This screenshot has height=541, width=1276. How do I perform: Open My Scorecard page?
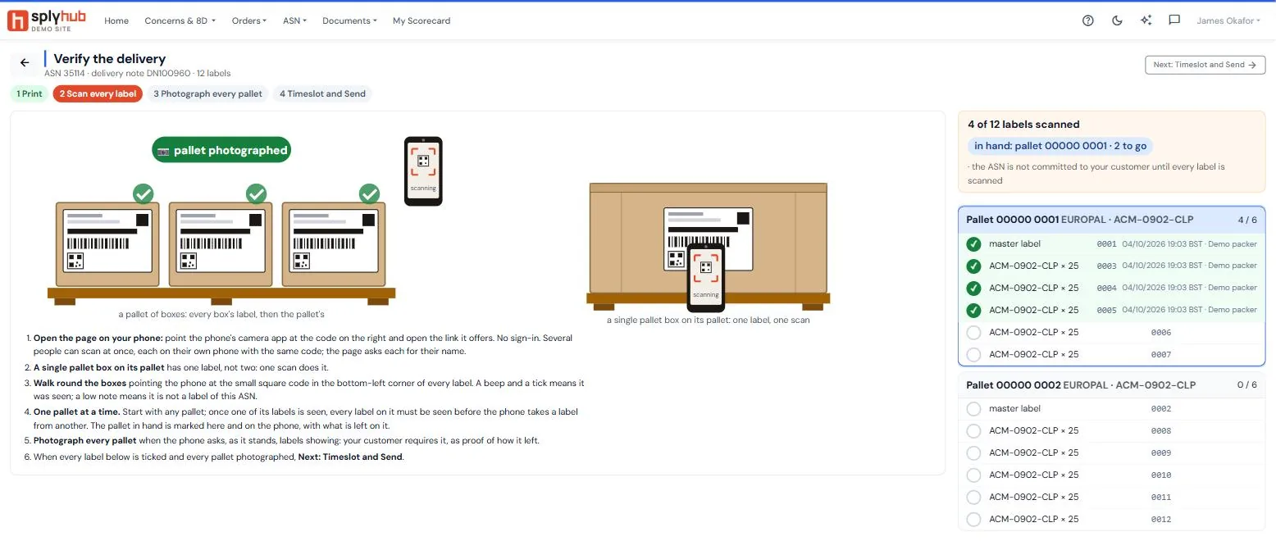(x=422, y=20)
